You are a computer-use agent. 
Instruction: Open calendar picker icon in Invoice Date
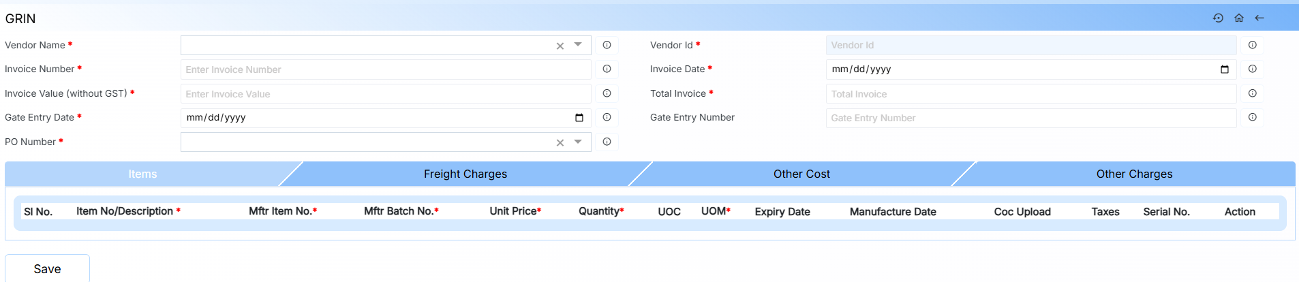coord(1224,69)
